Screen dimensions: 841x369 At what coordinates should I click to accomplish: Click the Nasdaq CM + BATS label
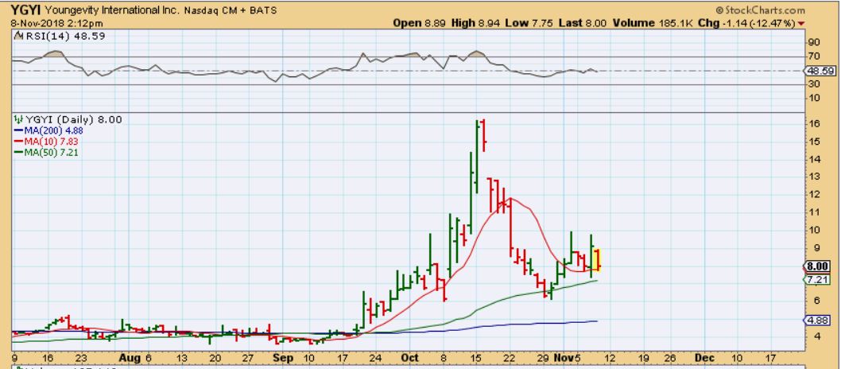[231, 10]
